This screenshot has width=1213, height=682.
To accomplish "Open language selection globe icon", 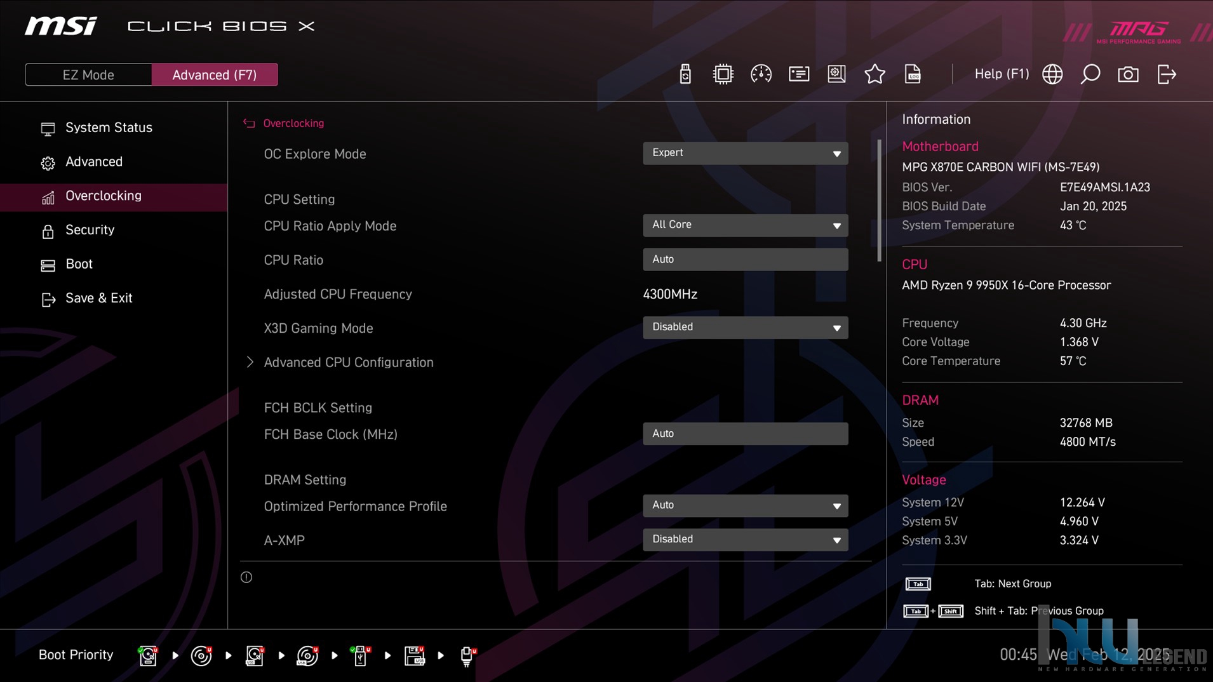I will click(x=1052, y=74).
